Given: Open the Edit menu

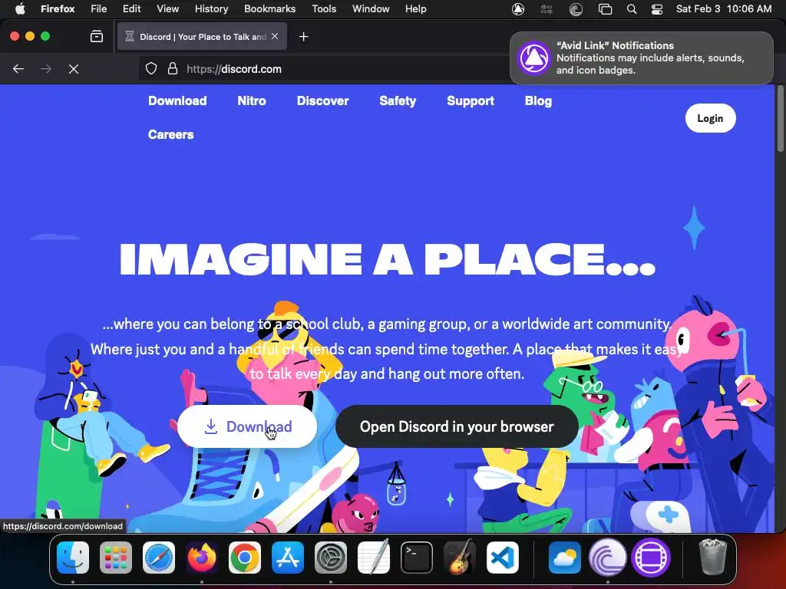Looking at the screenshot, I should pos(131,8).
